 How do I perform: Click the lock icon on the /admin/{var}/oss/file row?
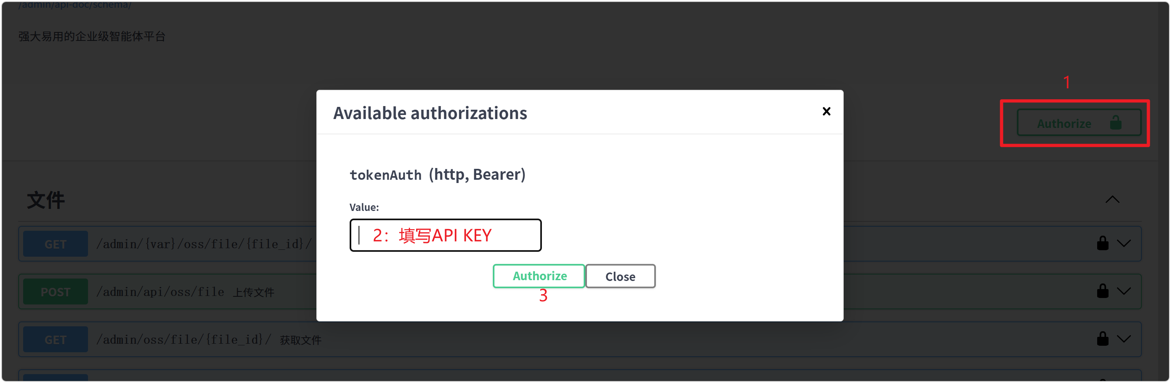(x=1102, y=243)
